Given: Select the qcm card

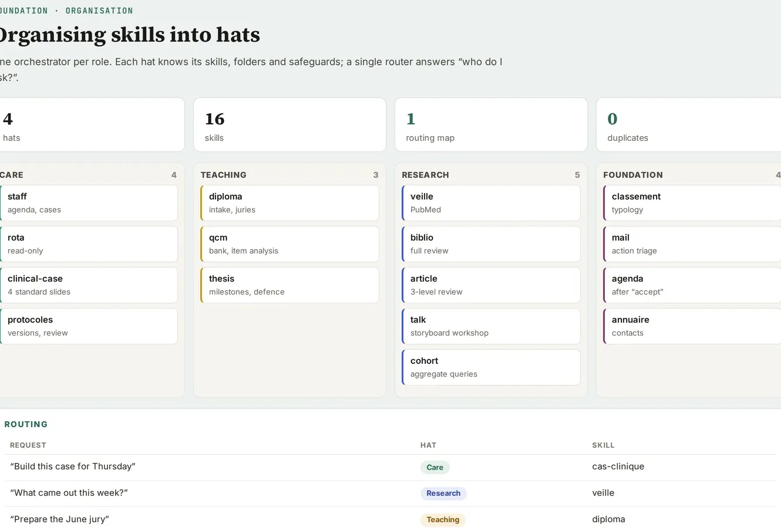Looking at the screenshot, I should click(289, 244).
